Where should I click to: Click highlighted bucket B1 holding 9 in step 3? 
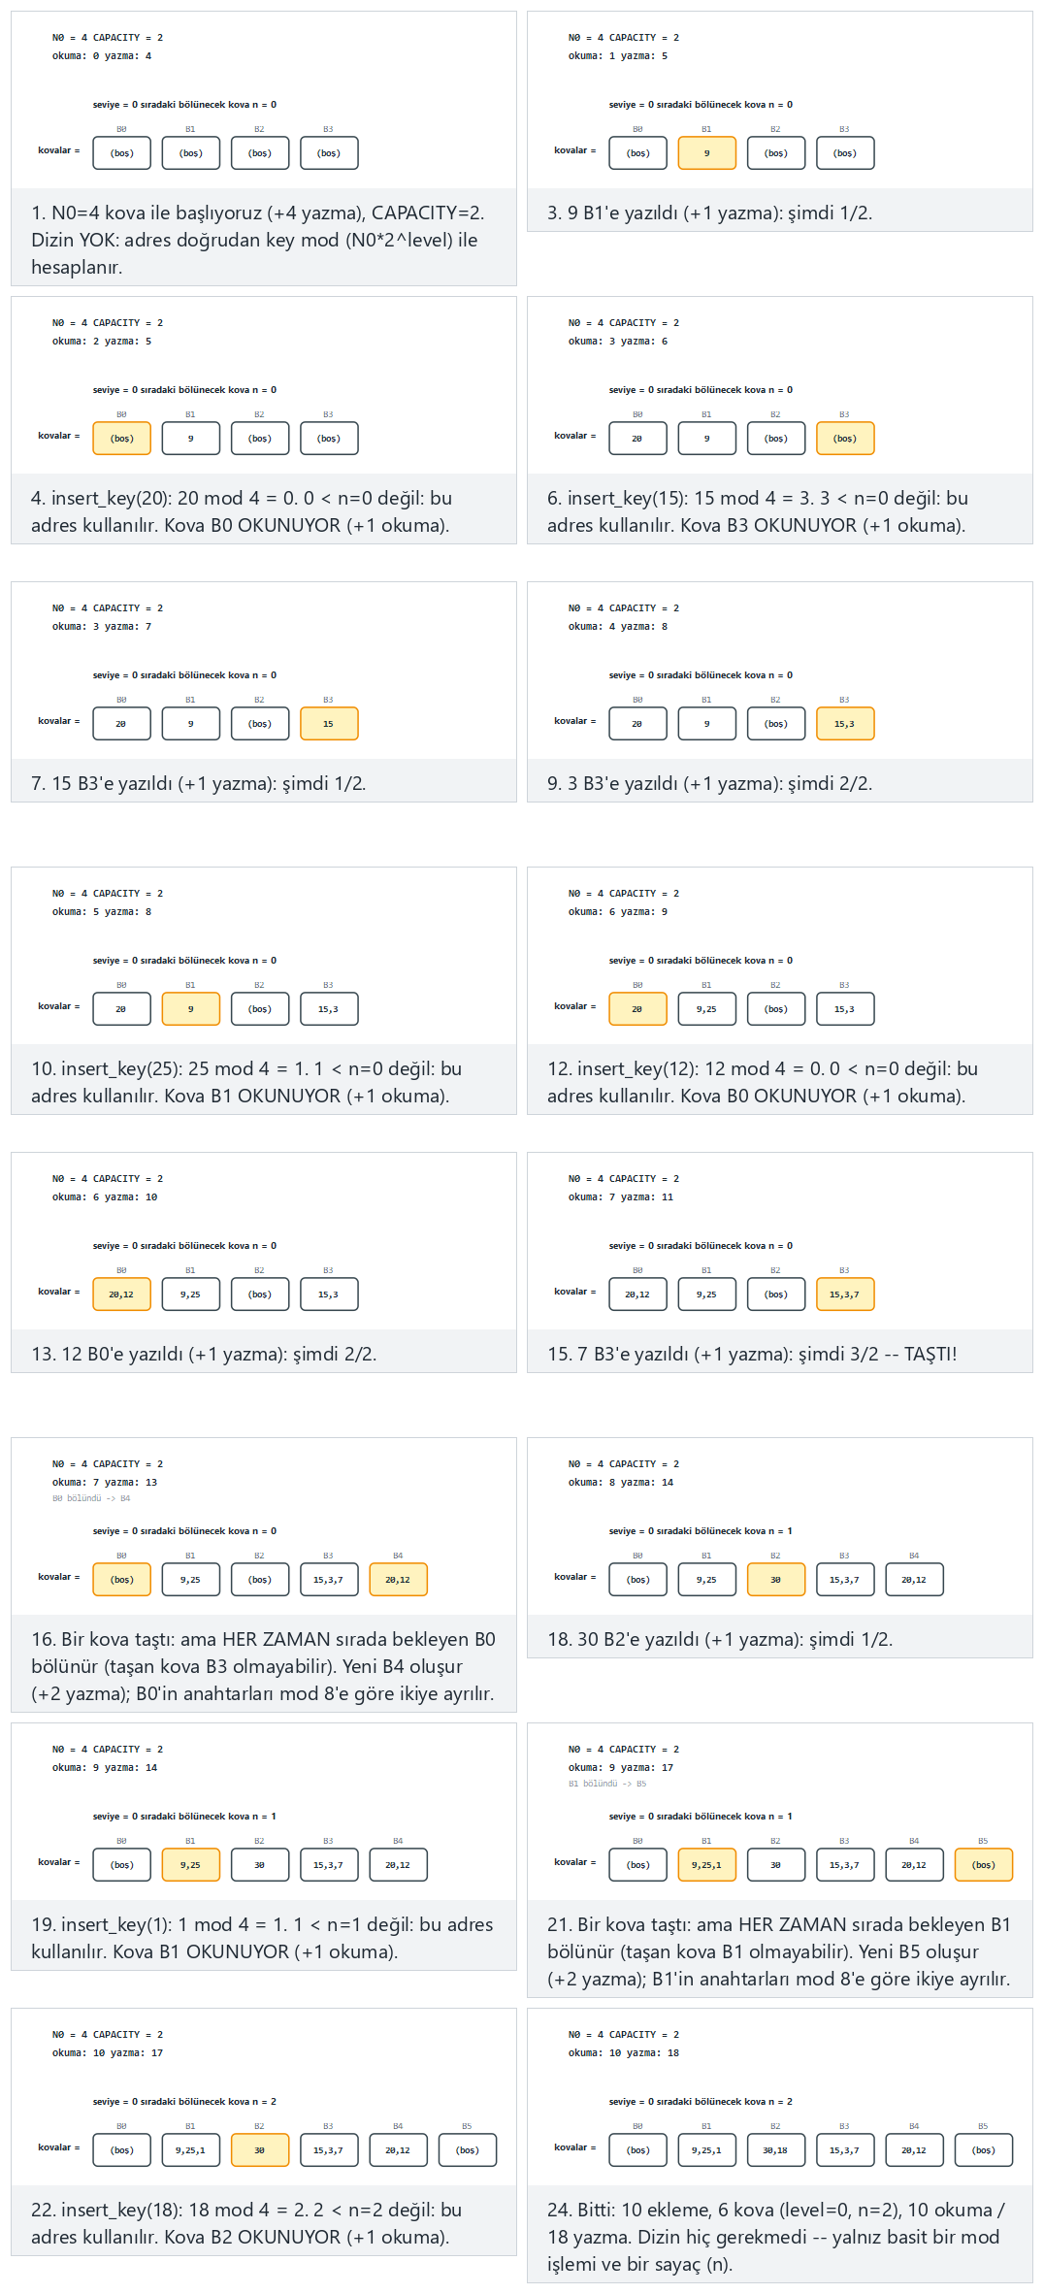[x=706, y=153]
